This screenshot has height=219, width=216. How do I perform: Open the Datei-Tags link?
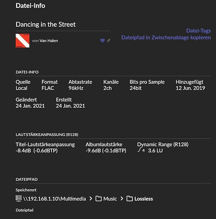coord(199,31)
